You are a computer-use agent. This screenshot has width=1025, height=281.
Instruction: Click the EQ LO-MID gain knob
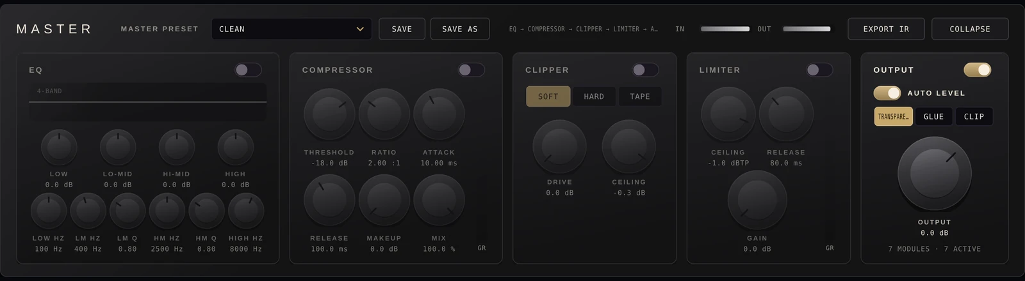click(118, 147)
